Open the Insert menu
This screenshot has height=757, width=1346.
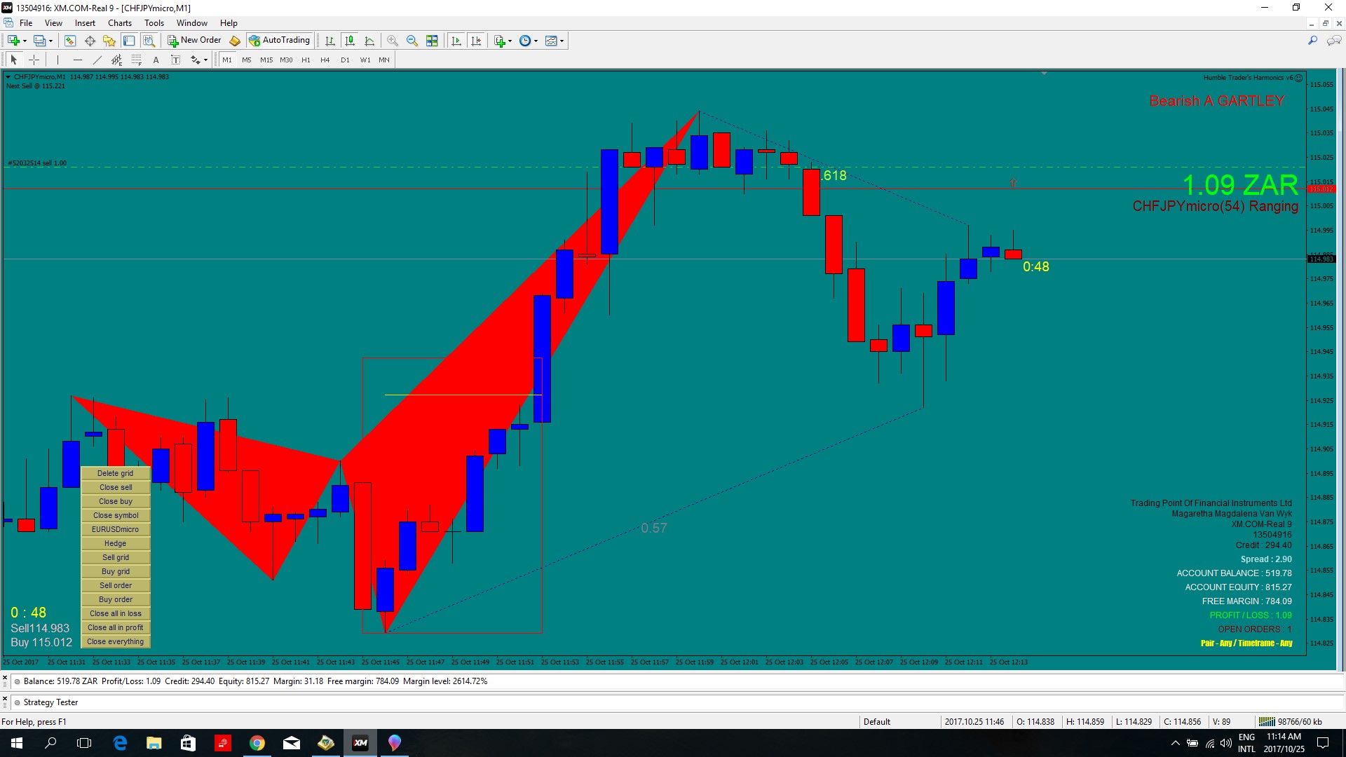85,22
